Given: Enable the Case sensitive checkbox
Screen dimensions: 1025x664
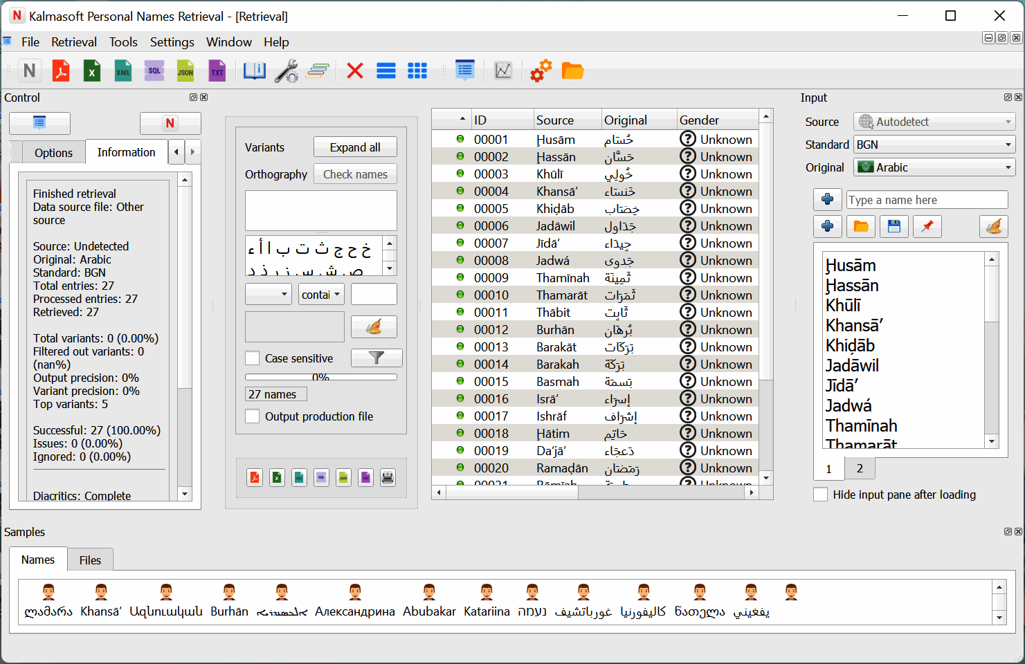Looking at the screenshot, I should pyautogui.click(x=253, y=358).
